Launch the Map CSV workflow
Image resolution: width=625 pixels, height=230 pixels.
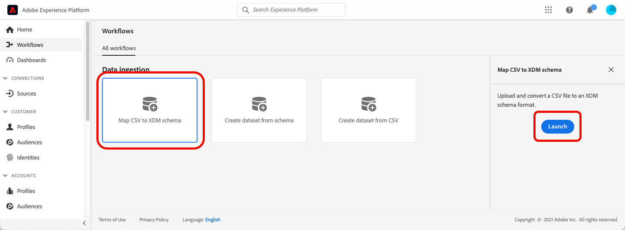tap(557, 127)
